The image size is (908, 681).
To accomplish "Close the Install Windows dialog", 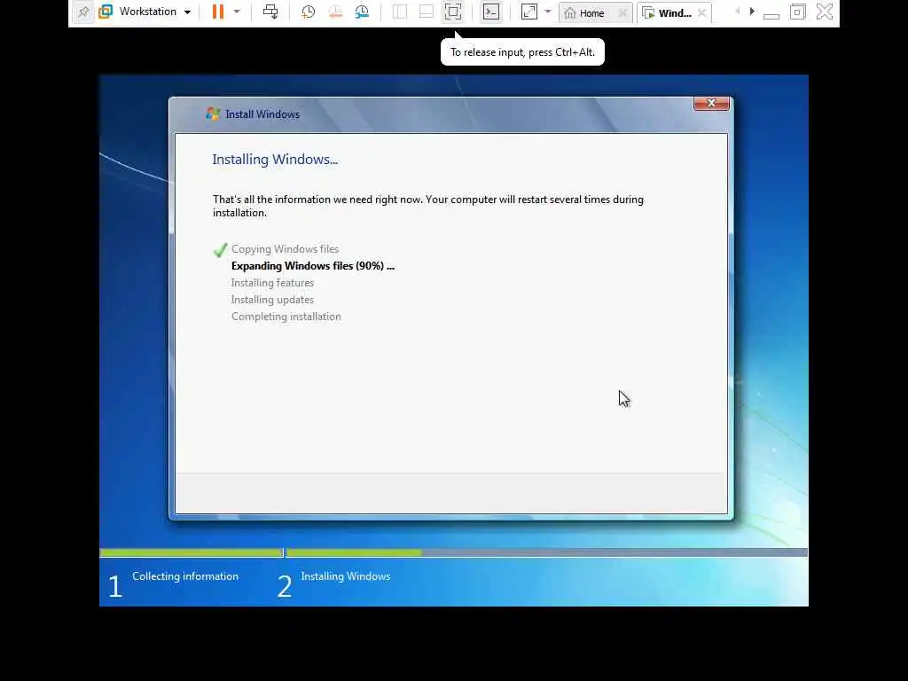I will [x=712, y=103].
